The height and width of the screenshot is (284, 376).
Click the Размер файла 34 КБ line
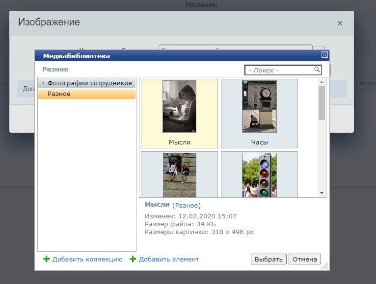pos(180,224)
